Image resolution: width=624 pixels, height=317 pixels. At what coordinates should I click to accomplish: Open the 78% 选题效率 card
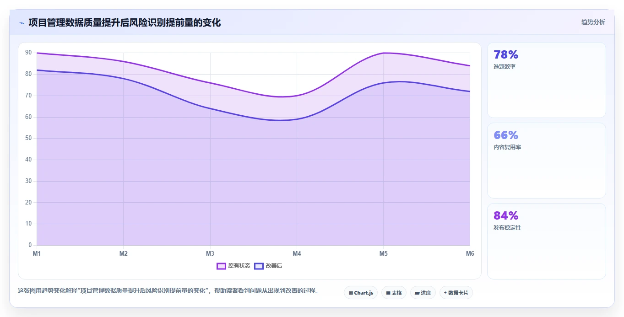(547, 80)
